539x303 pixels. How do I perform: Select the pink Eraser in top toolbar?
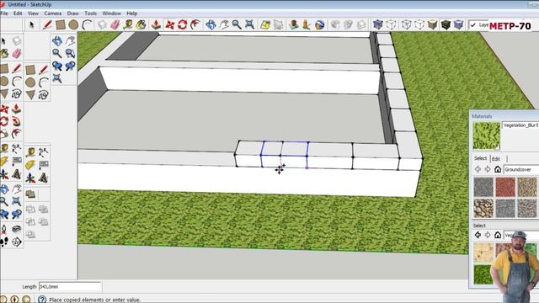[115, 24]
